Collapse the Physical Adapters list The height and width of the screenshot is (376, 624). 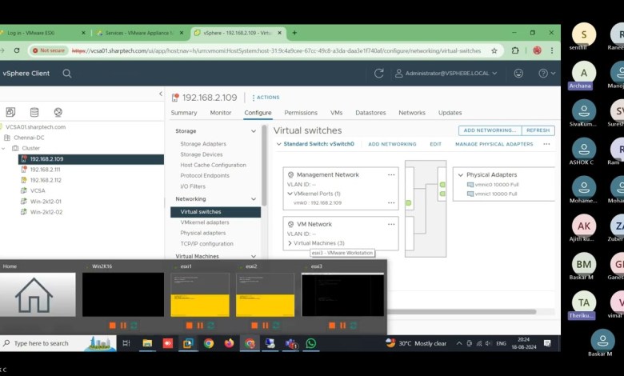point(461,174)
